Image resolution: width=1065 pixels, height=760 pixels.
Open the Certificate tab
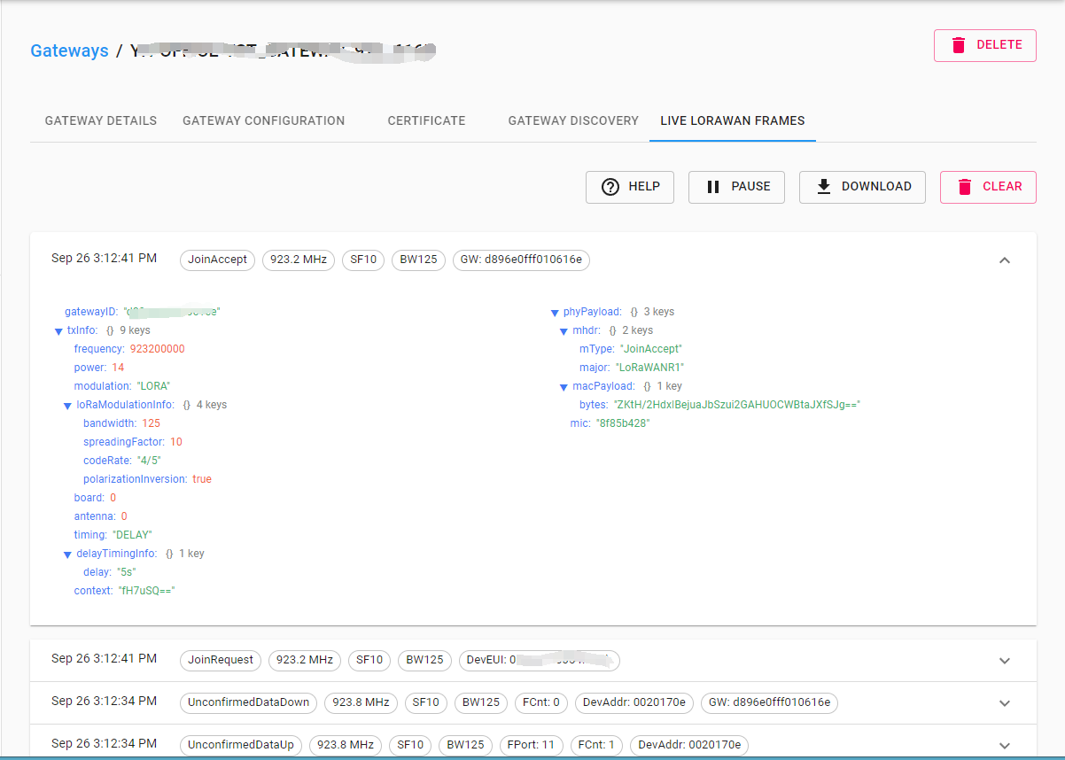click(426, 120)
